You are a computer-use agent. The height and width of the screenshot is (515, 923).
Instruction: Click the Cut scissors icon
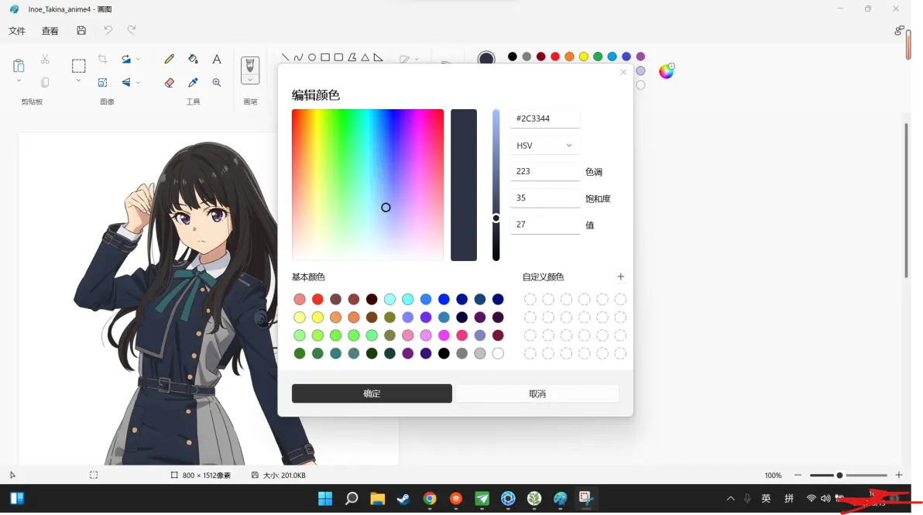point(45,60)
